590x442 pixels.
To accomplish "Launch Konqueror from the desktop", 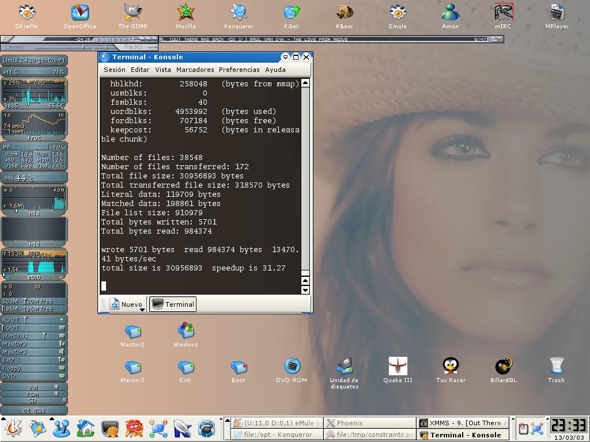I will (239, 12).
